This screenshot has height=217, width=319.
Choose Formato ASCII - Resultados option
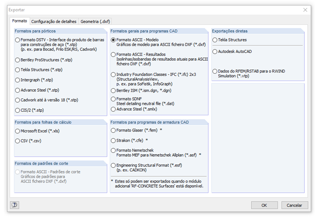pos(113,54)
